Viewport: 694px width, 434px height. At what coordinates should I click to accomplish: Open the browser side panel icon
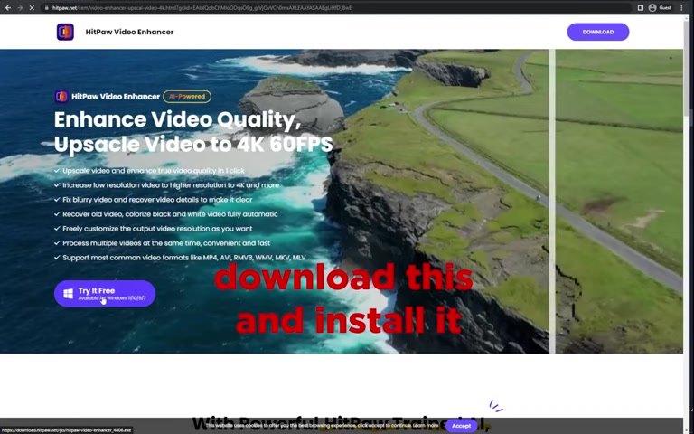(640, 7)
